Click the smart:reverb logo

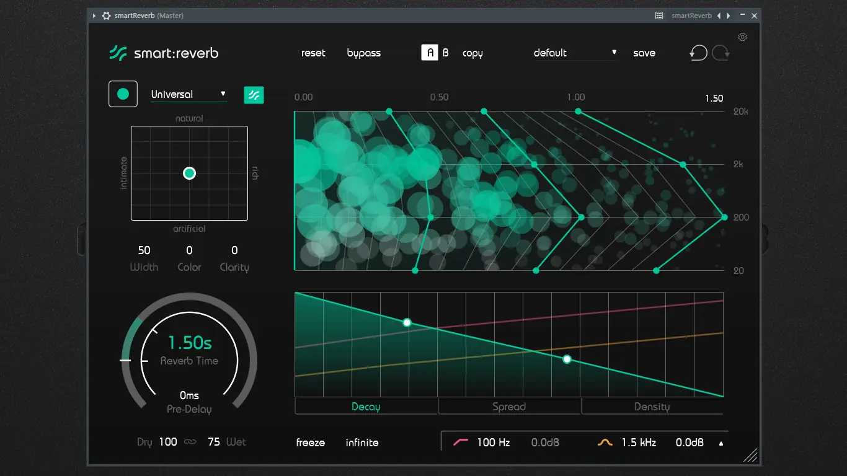click(x=164, y=53)
